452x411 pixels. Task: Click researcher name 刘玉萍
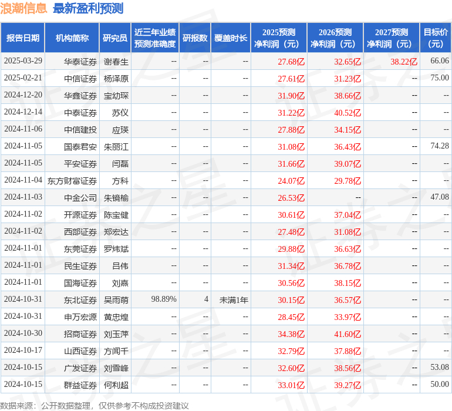[116, 334]
